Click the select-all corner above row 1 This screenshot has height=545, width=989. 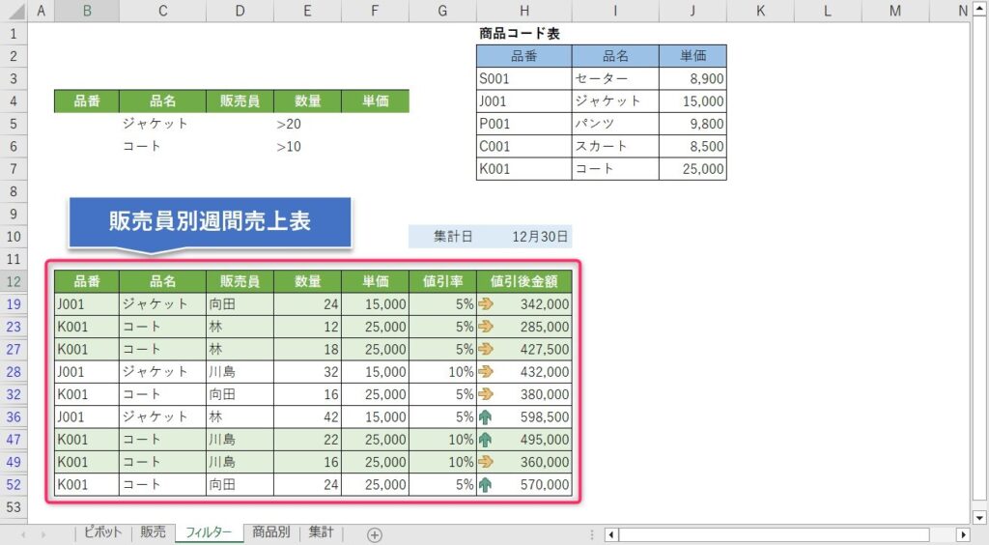14,11
